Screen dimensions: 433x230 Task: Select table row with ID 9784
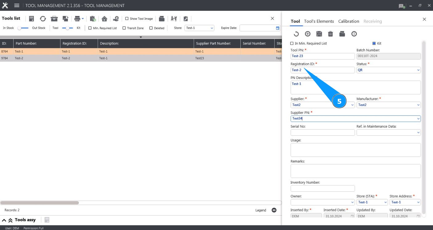[x=141, y=58]
